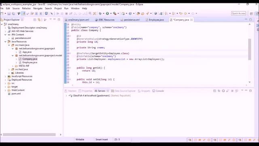Viewport: 259px width, 146px height.
Task: Click the Forward navigation arrow icon
Action: 193,13
